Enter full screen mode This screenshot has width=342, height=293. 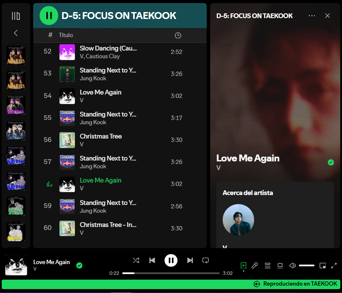[334, 265]
